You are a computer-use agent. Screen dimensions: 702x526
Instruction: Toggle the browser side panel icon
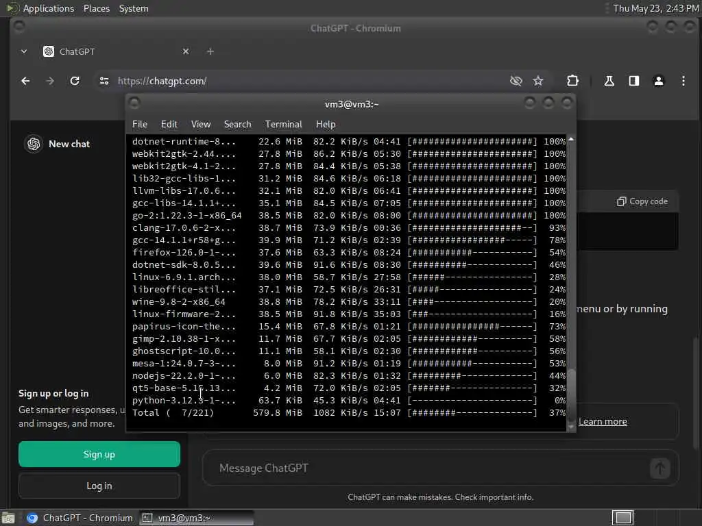click(634, 81)
